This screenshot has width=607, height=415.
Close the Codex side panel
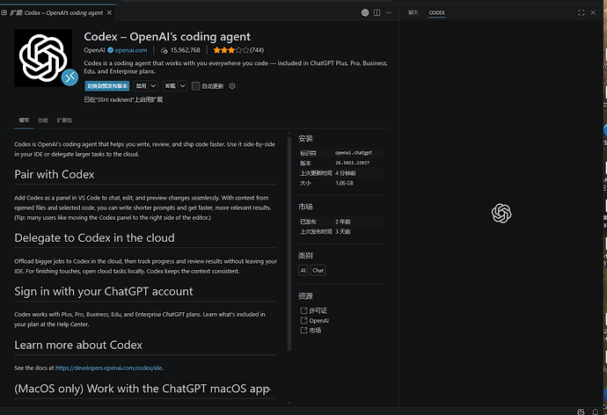593,13
